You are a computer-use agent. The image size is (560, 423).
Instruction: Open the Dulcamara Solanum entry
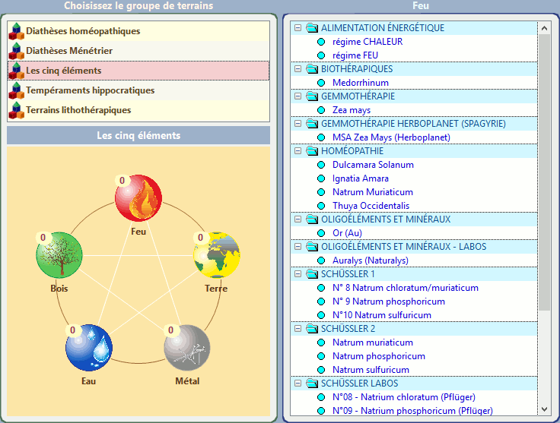(x=373, y=165)
